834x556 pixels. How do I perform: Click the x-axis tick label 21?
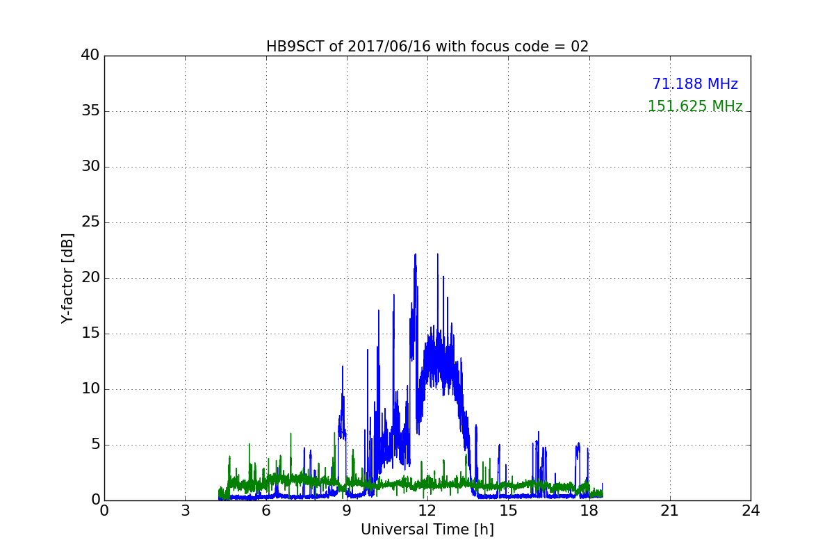670,511
